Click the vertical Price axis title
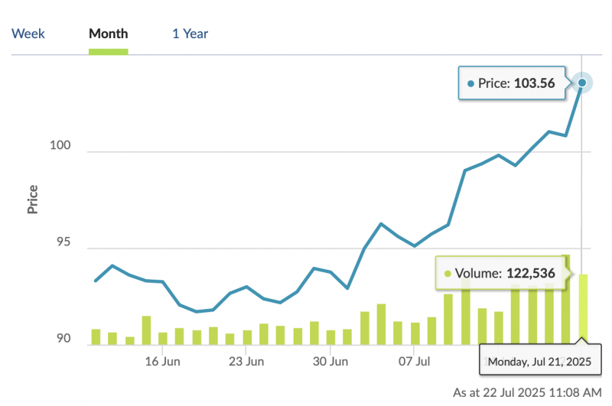 [x=33, y=198]
